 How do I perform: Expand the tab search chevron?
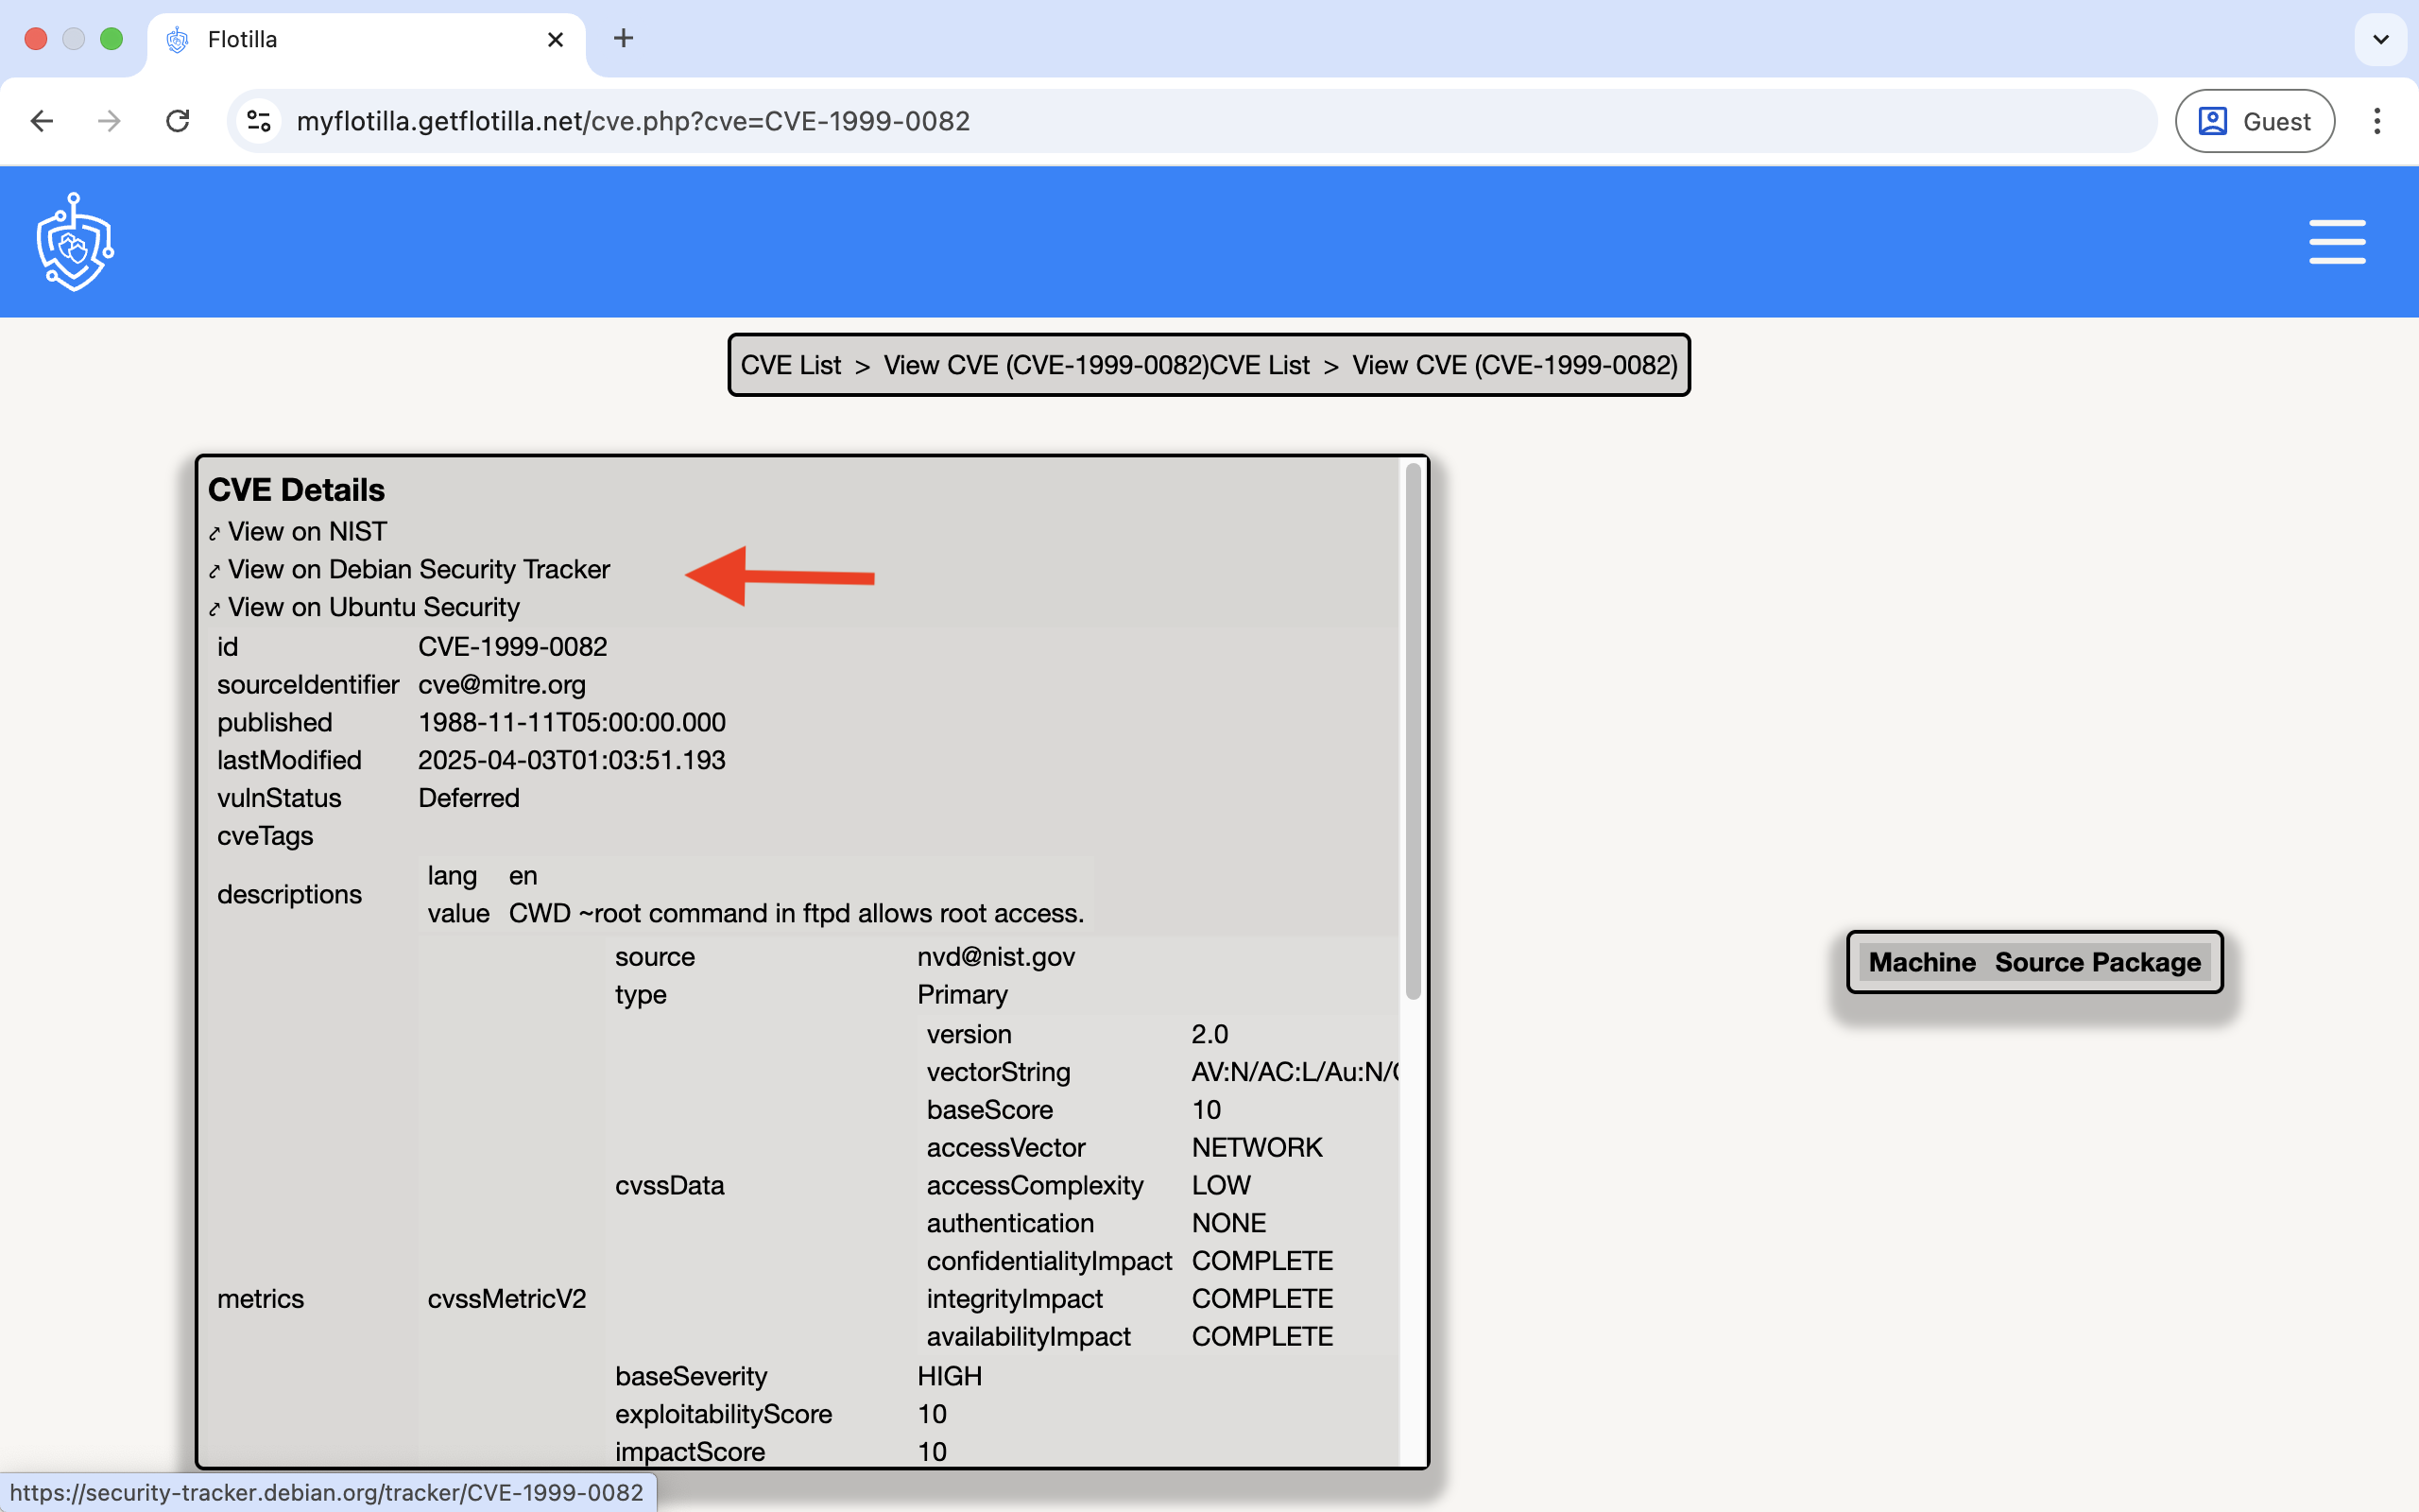[x=2380, y=39]
